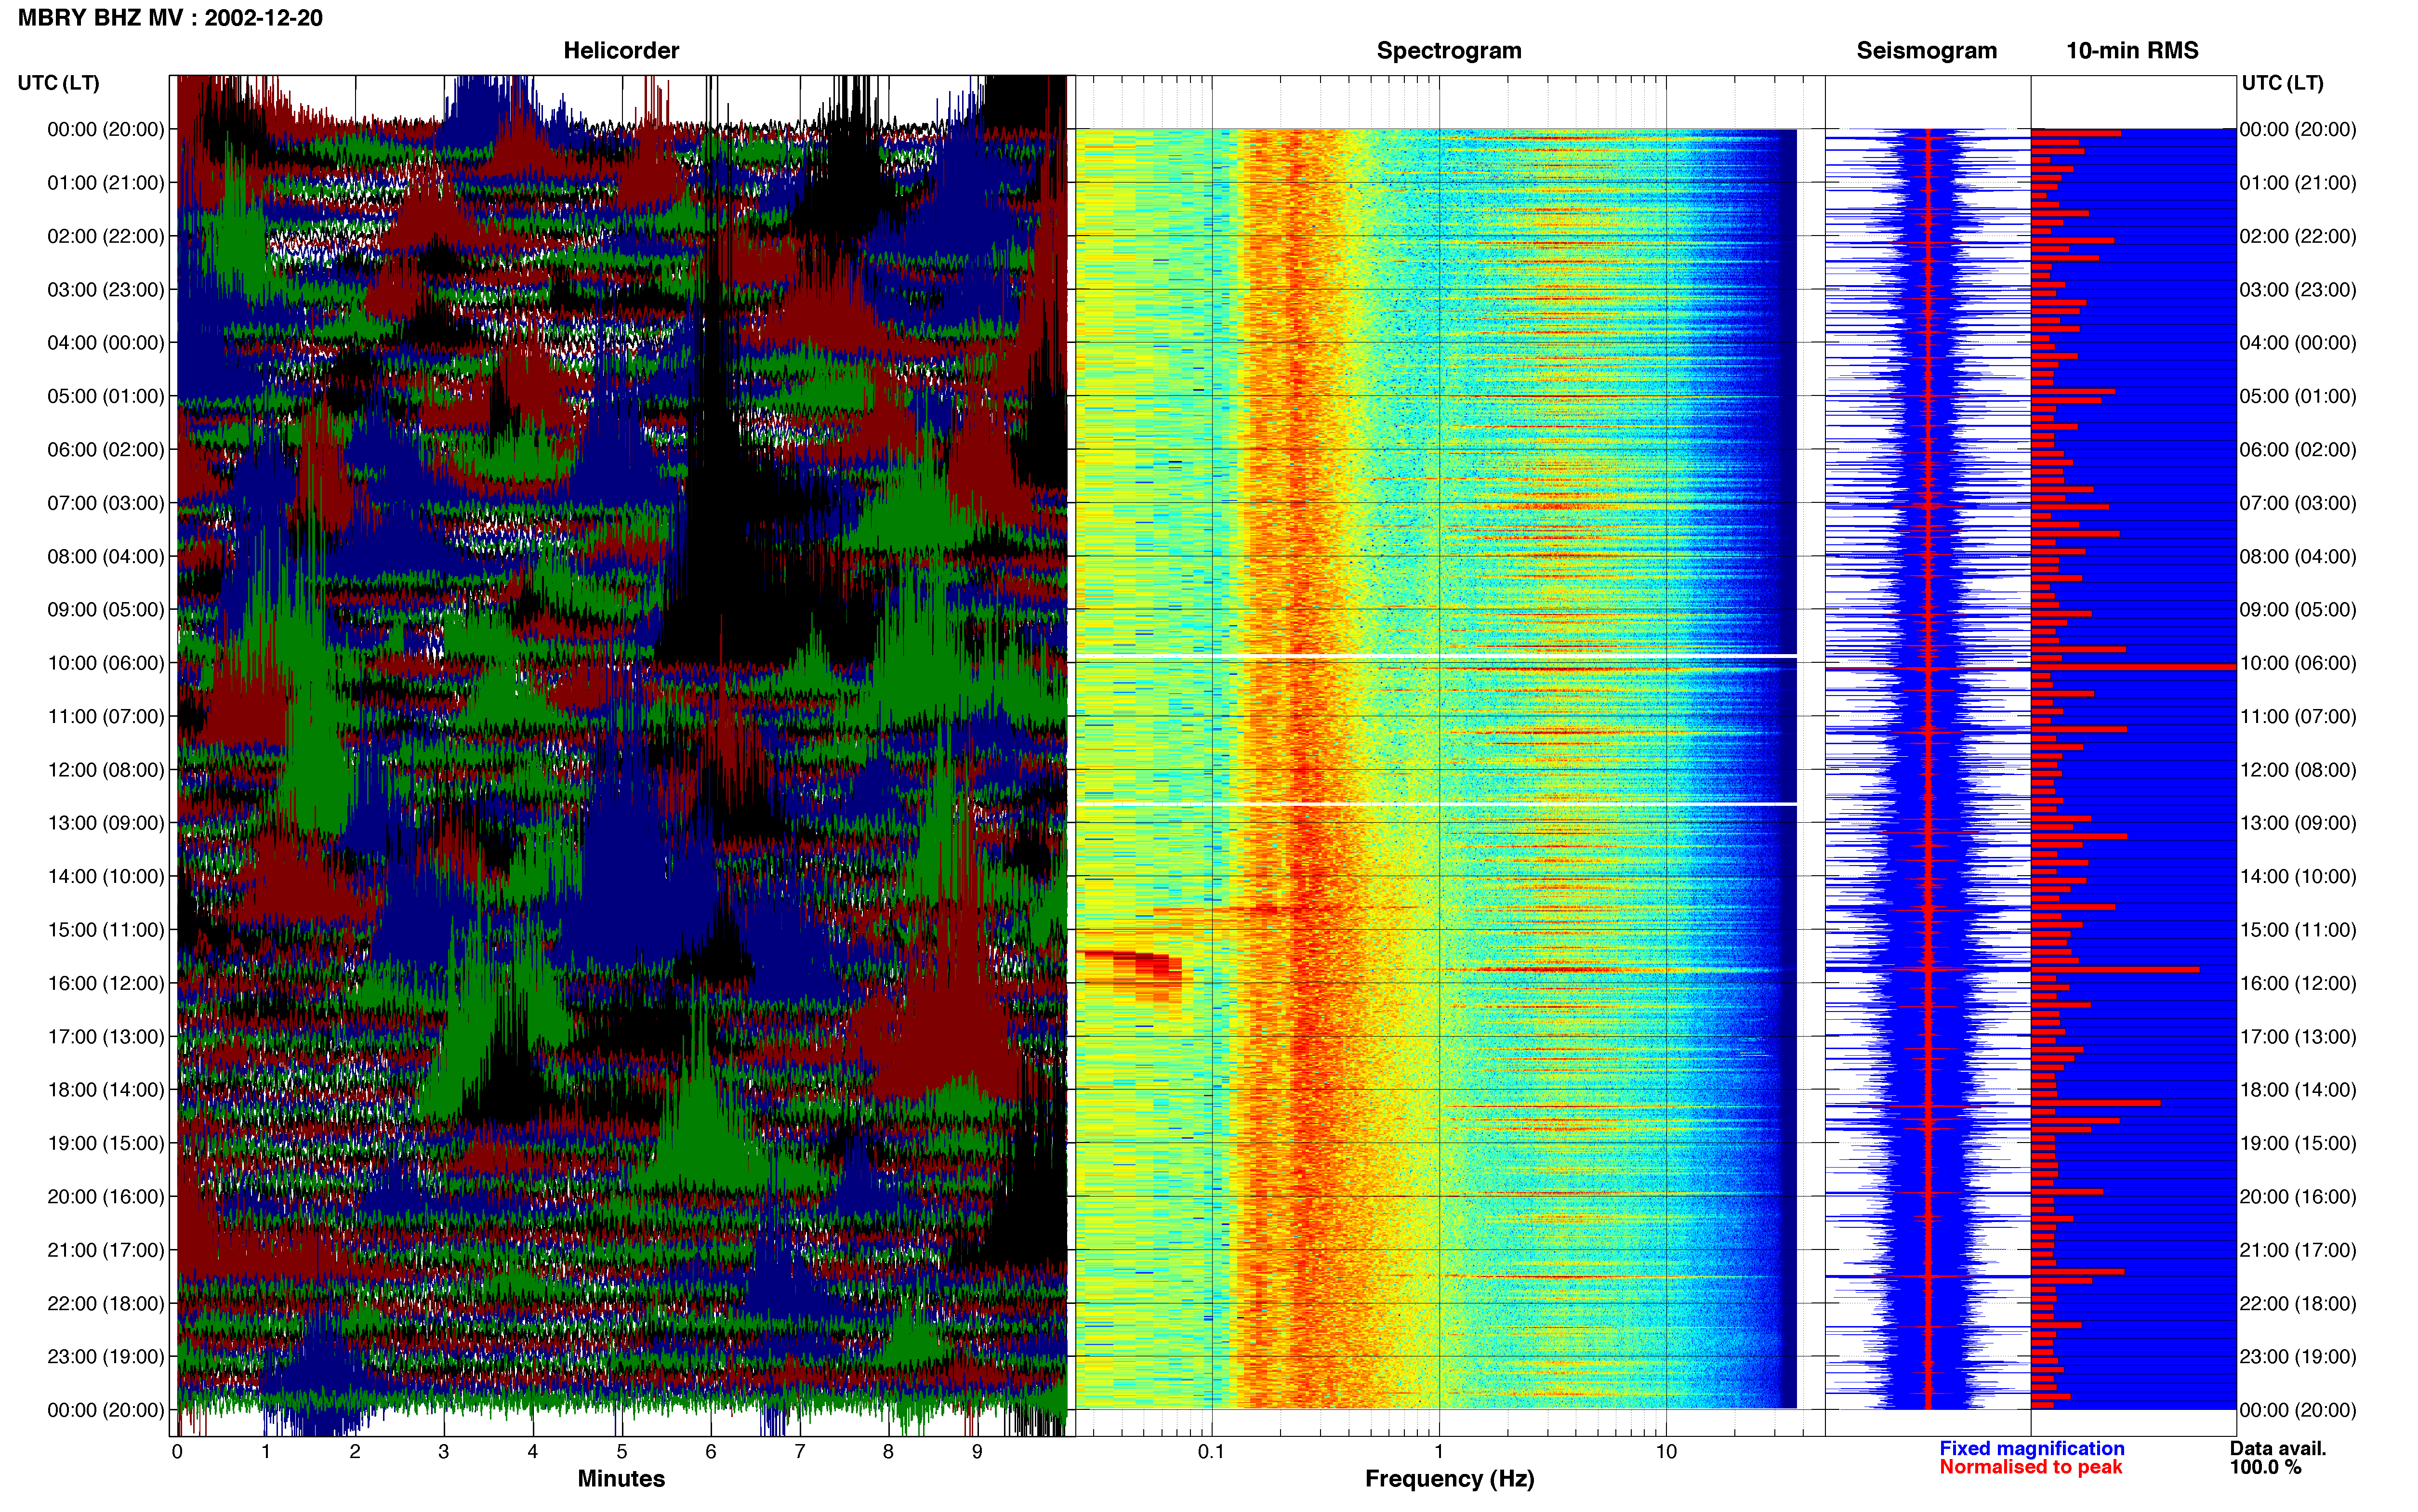Click "18:00 (14:00)" on the right time axis
The height and width of the screenshot is (1512, 2418).
click(2298, 1090)
